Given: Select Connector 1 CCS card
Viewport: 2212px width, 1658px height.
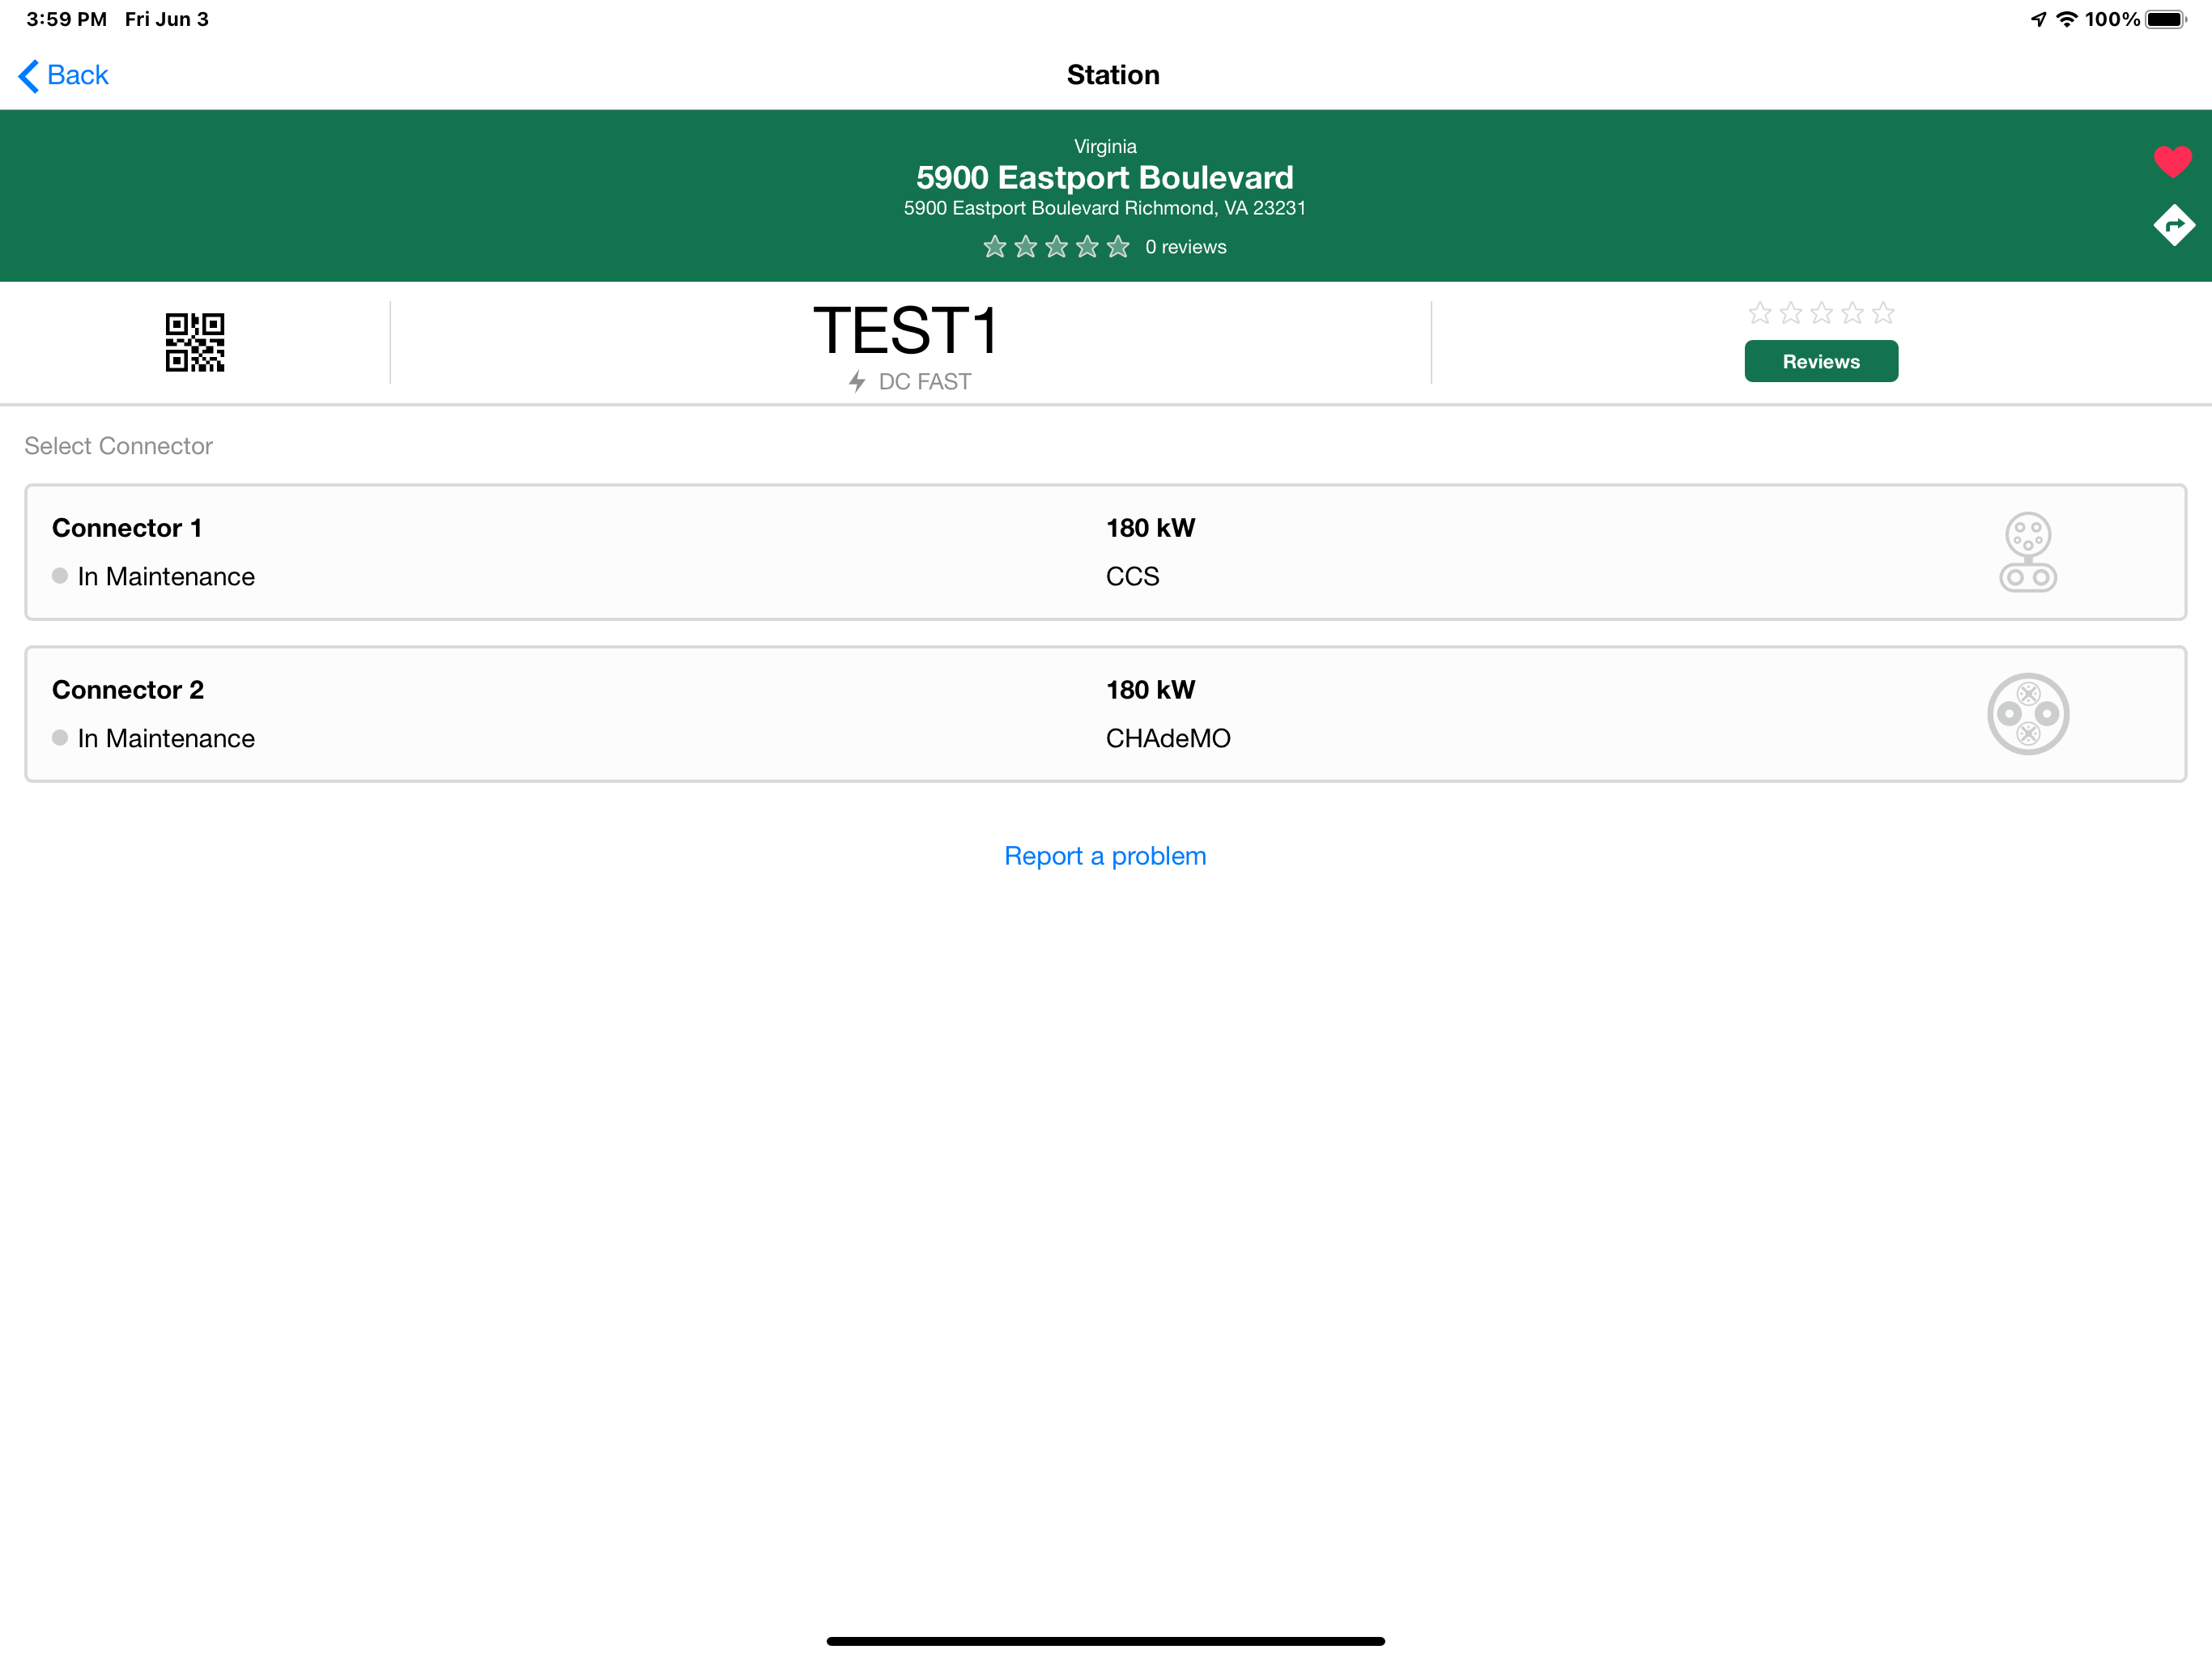Looking at the screenshot, I should (1105, 552).
